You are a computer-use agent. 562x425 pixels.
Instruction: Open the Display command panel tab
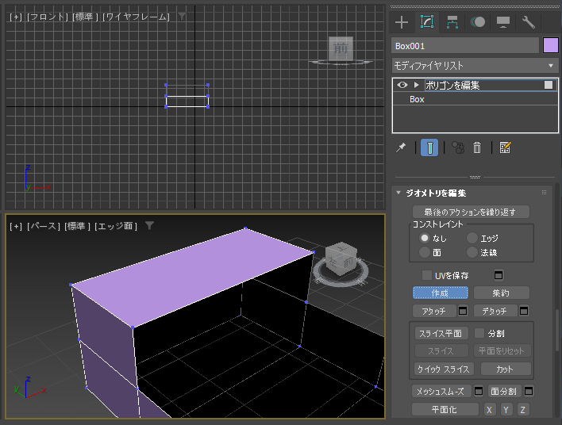click(503, 22)
